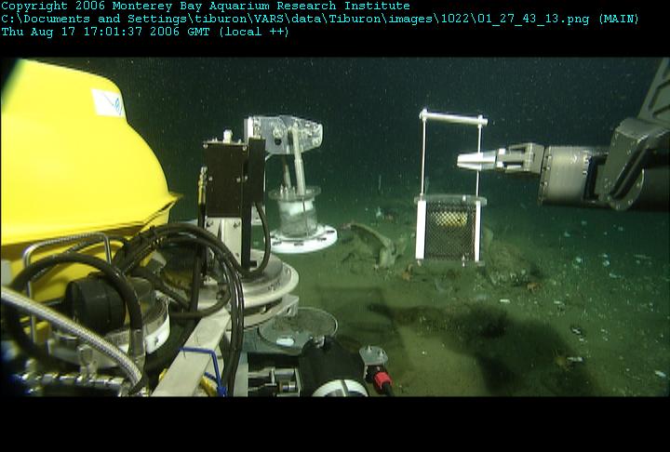
Task: Click the manipulator arm wrist cylinder
Action: (570, 176)
